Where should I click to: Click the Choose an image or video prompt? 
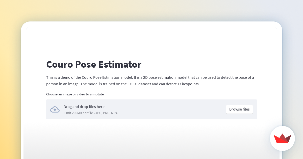click(75, 94)
